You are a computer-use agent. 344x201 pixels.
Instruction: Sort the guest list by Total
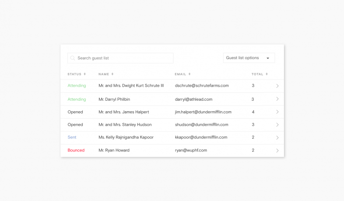(259, 74)
